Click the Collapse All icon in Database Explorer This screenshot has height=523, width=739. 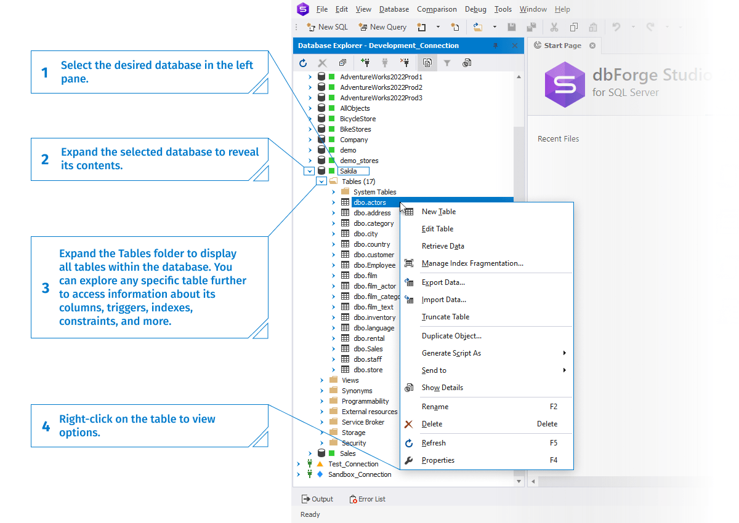click(x=342, y=63)
